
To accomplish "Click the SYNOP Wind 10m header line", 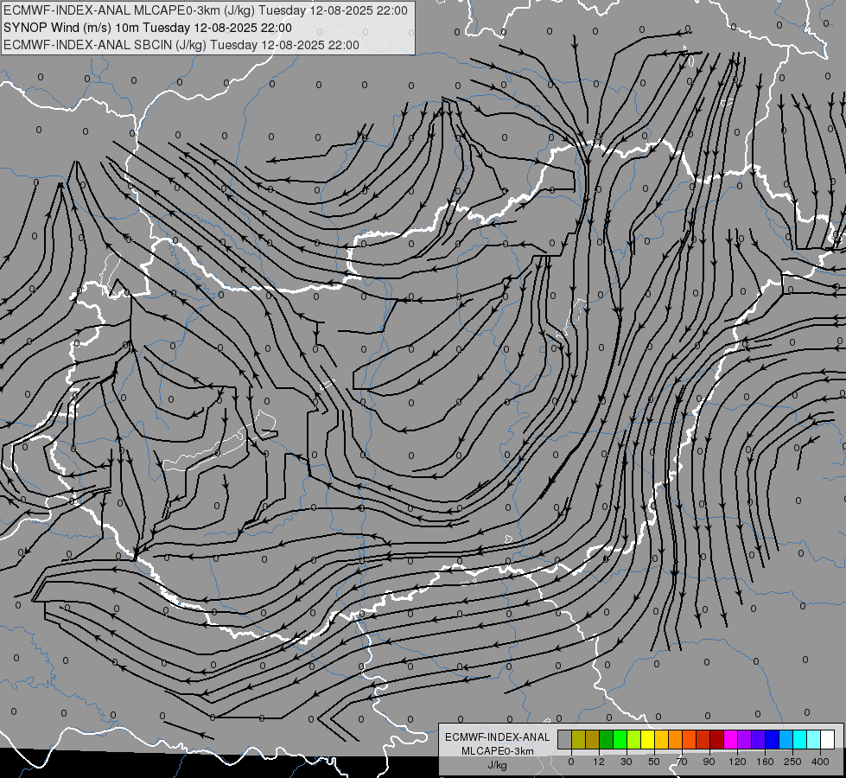I will click(x=147, y=28).
